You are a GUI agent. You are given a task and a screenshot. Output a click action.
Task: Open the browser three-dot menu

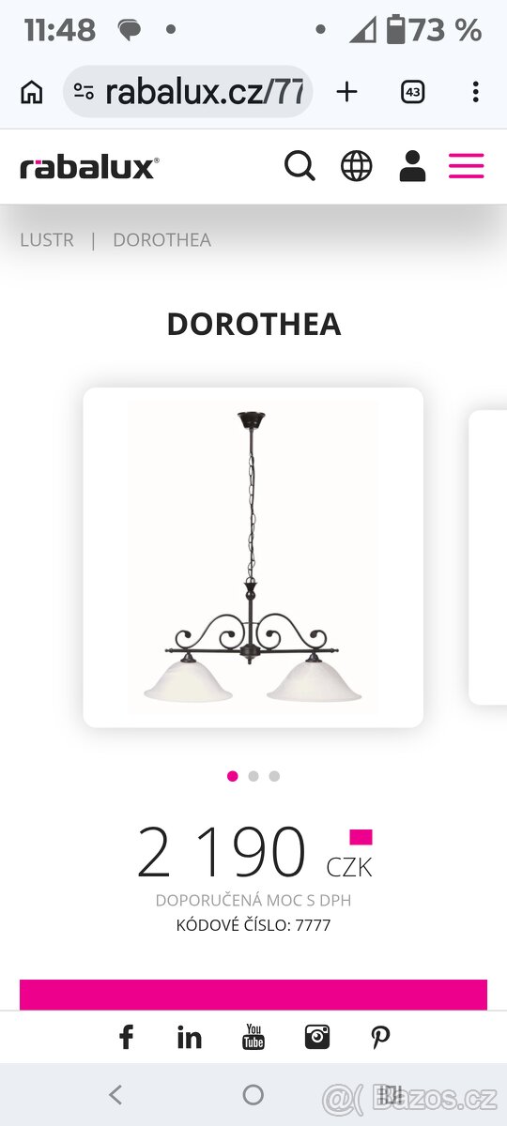pyautogui.click(x=476, y=92)
